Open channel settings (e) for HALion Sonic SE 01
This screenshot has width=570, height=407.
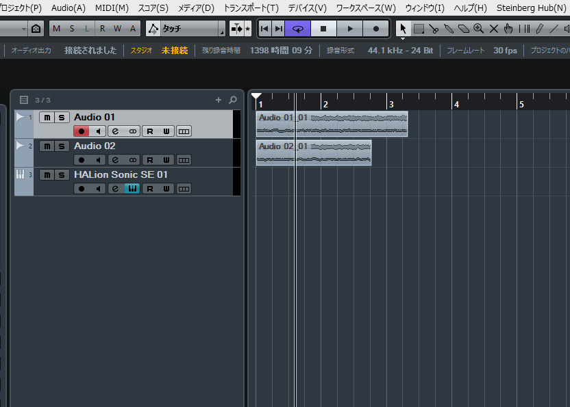pos(115,188)
